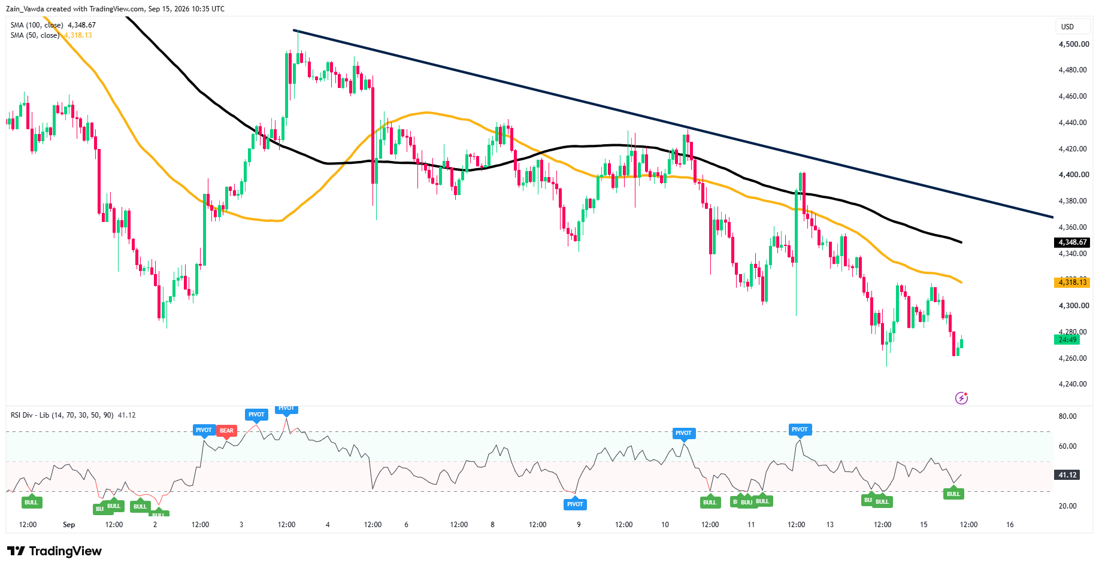Click the TradingView logo
Viewport: 1099px width, 569px height.
pos(55,551)
